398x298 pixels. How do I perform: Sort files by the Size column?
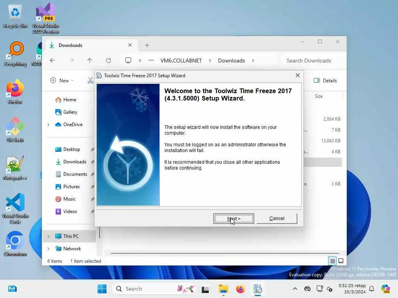pyautogui.click(x=319, y=96)
